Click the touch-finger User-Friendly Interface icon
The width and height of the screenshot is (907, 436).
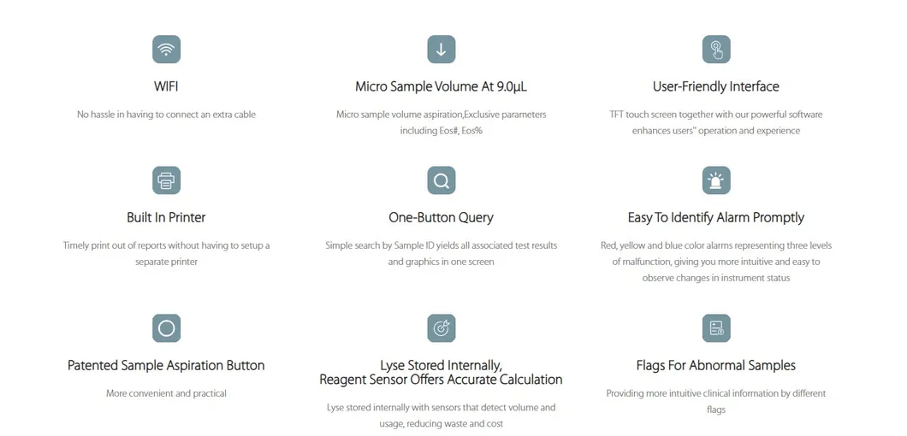point(715,50)
